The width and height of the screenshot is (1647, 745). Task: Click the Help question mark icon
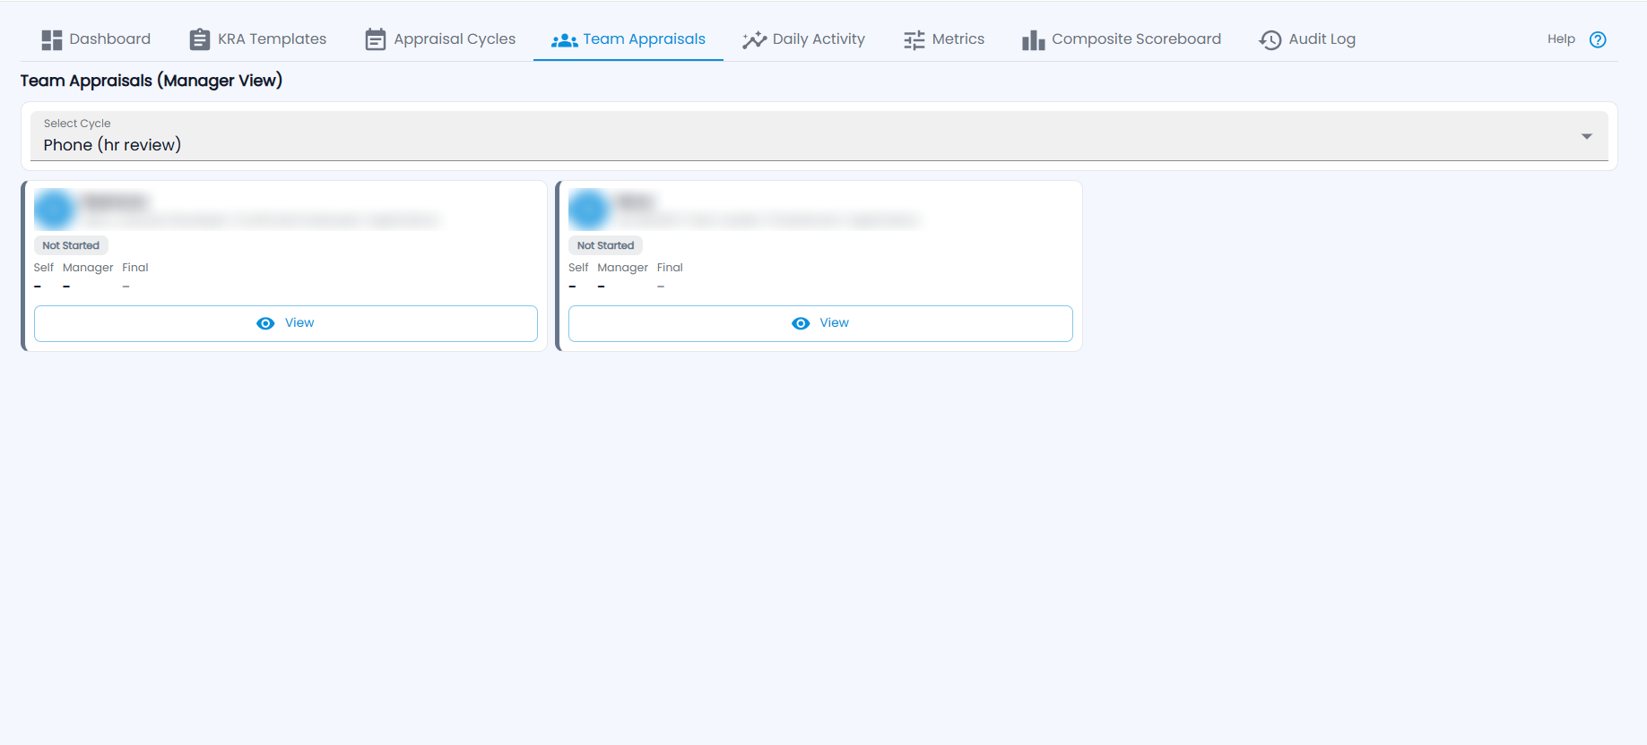click(1598, 39)
